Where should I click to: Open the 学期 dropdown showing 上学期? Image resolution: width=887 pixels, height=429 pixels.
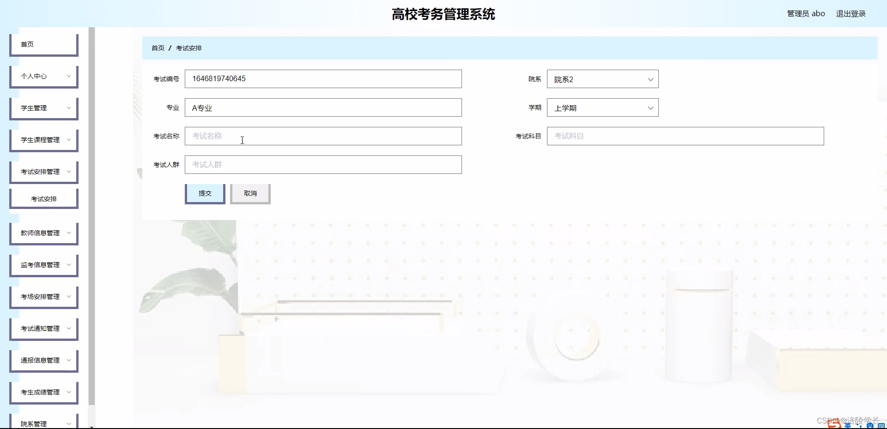click(x=602, y=107)
